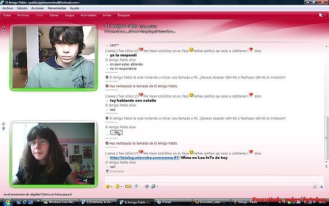Click the chat scrollbar down arrow
329x206 pixels.
pyautogui.click(x=326, y=162)
